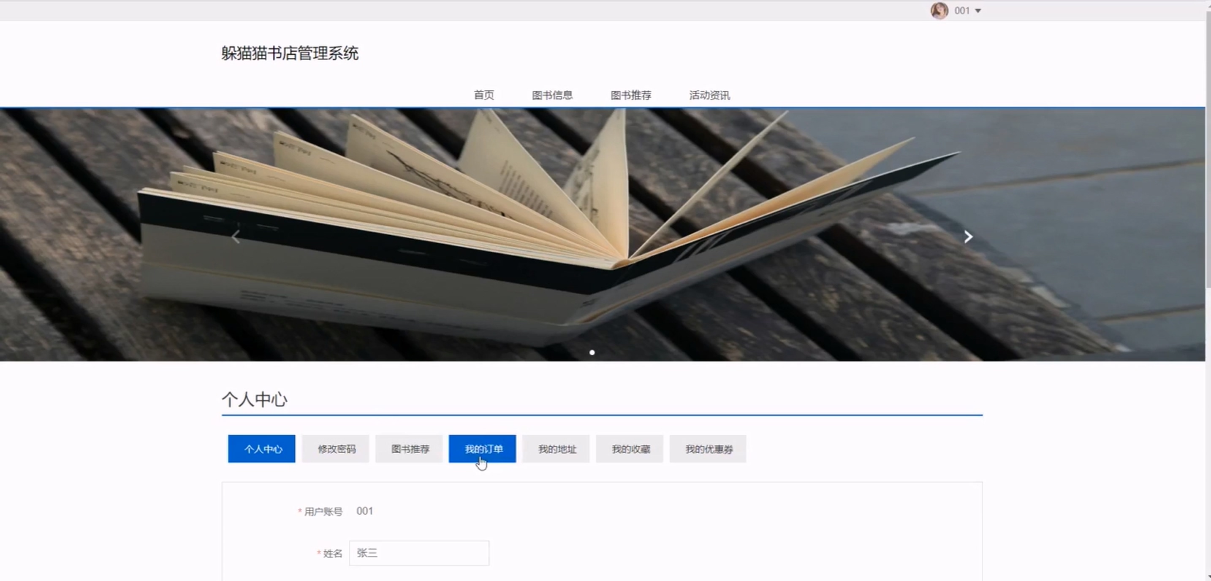
Task: Select the carousel indicator dot
Action: [x=592, y=352]
